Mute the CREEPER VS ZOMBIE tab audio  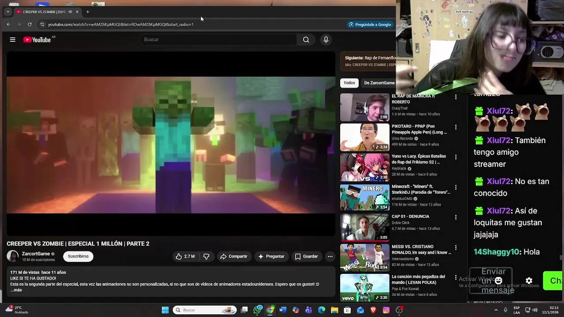70,12
